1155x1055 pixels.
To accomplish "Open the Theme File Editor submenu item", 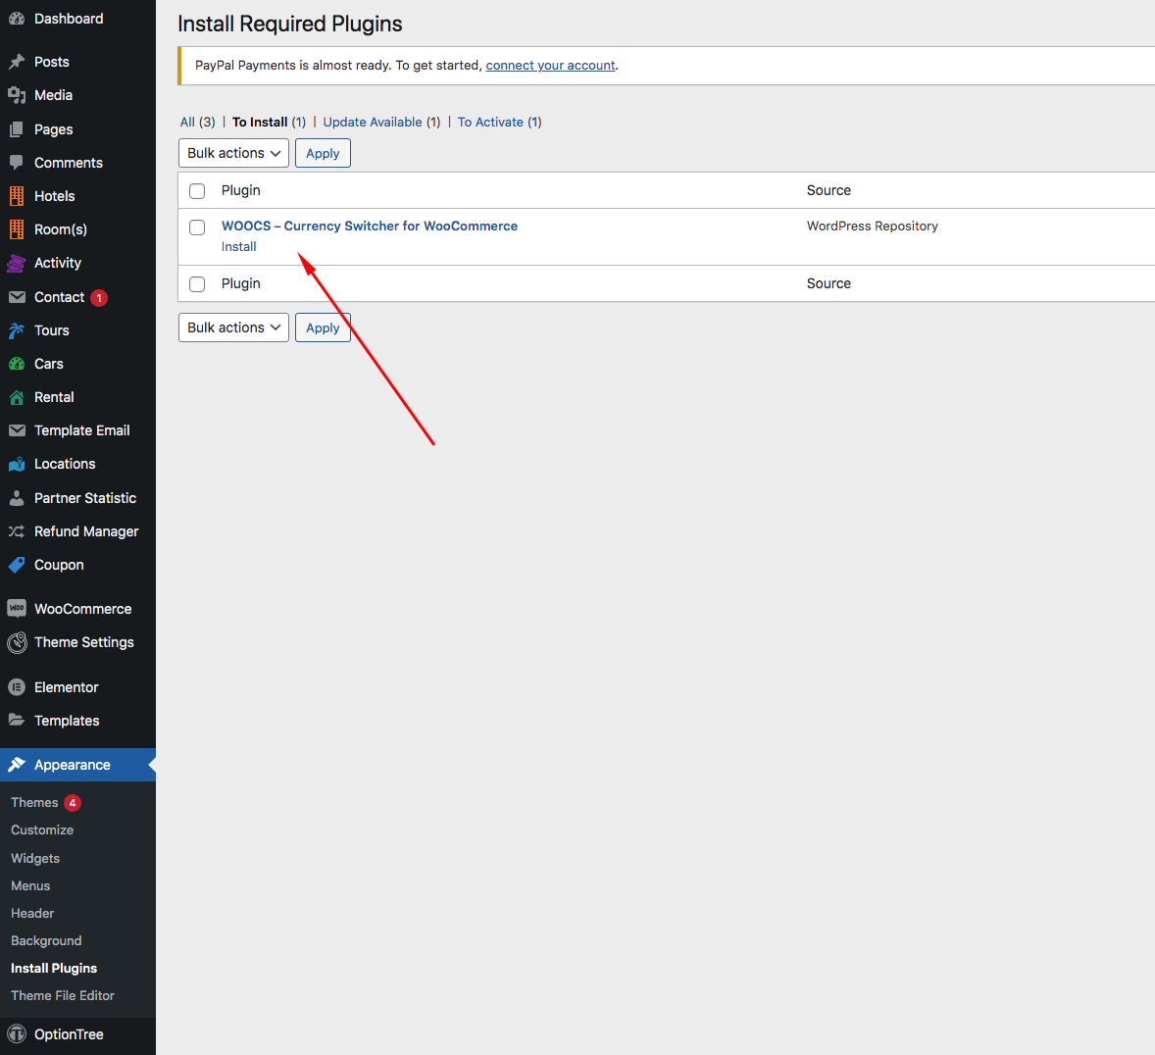I will (x=63, y=995).
